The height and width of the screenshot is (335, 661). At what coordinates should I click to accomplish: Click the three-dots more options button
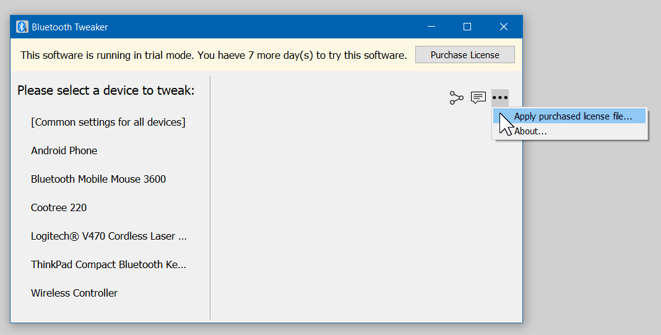pos(499,98)
